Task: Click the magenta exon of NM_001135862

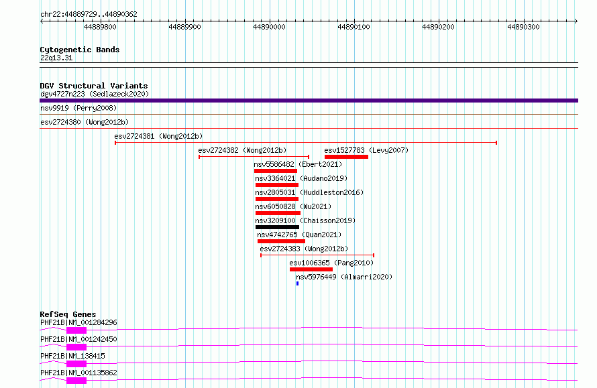Action: point(76,381)
